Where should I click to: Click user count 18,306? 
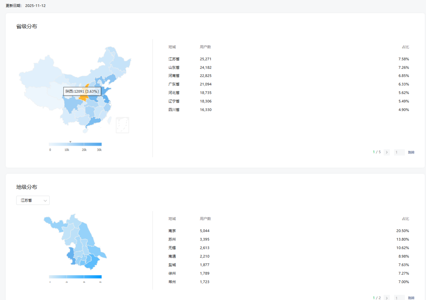tap(205, 101)
